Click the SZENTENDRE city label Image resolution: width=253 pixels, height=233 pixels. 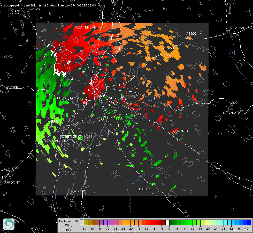86,27
